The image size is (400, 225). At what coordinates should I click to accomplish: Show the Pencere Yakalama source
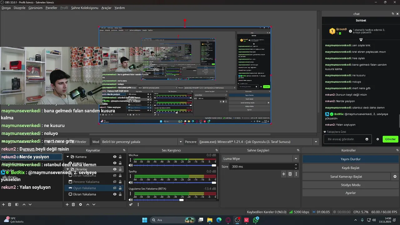coord(115,182)
